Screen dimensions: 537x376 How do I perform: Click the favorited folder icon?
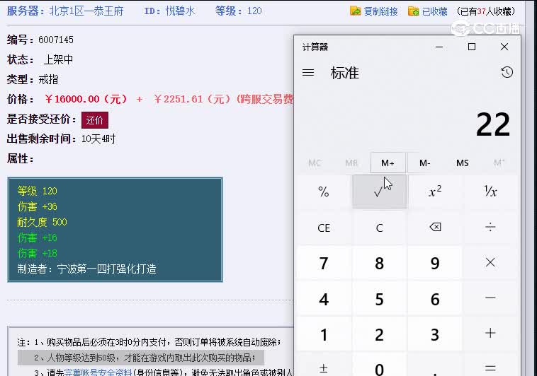click(x=413, y=11)
